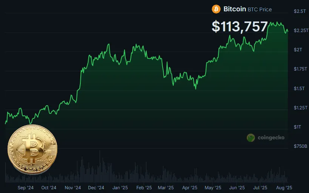The height and width of the screenshot is (193, 309).
Task: Click the $2.5T axis label
Action: click(300, 11)
